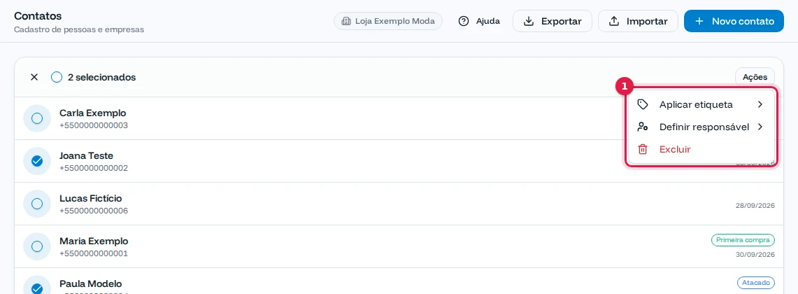
Task: Uncheck the Paula Modelo checkbox
Action: 36,288
